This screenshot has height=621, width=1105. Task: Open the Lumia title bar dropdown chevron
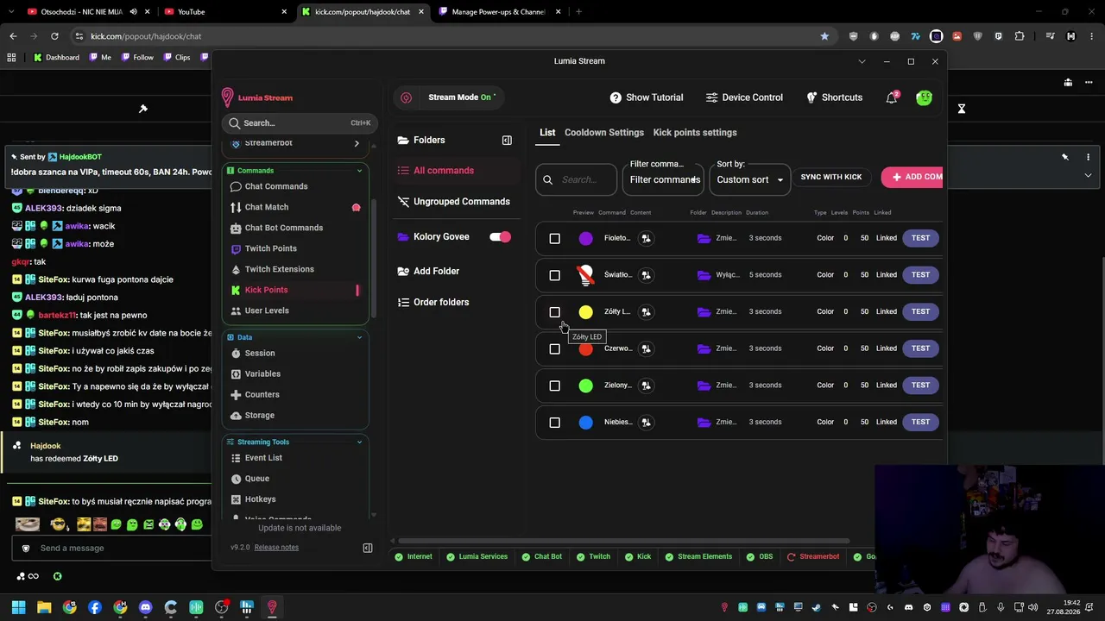[x=862, y=61]
